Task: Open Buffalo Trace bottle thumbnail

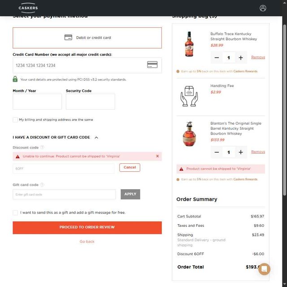Action: (x=189, y=44)
